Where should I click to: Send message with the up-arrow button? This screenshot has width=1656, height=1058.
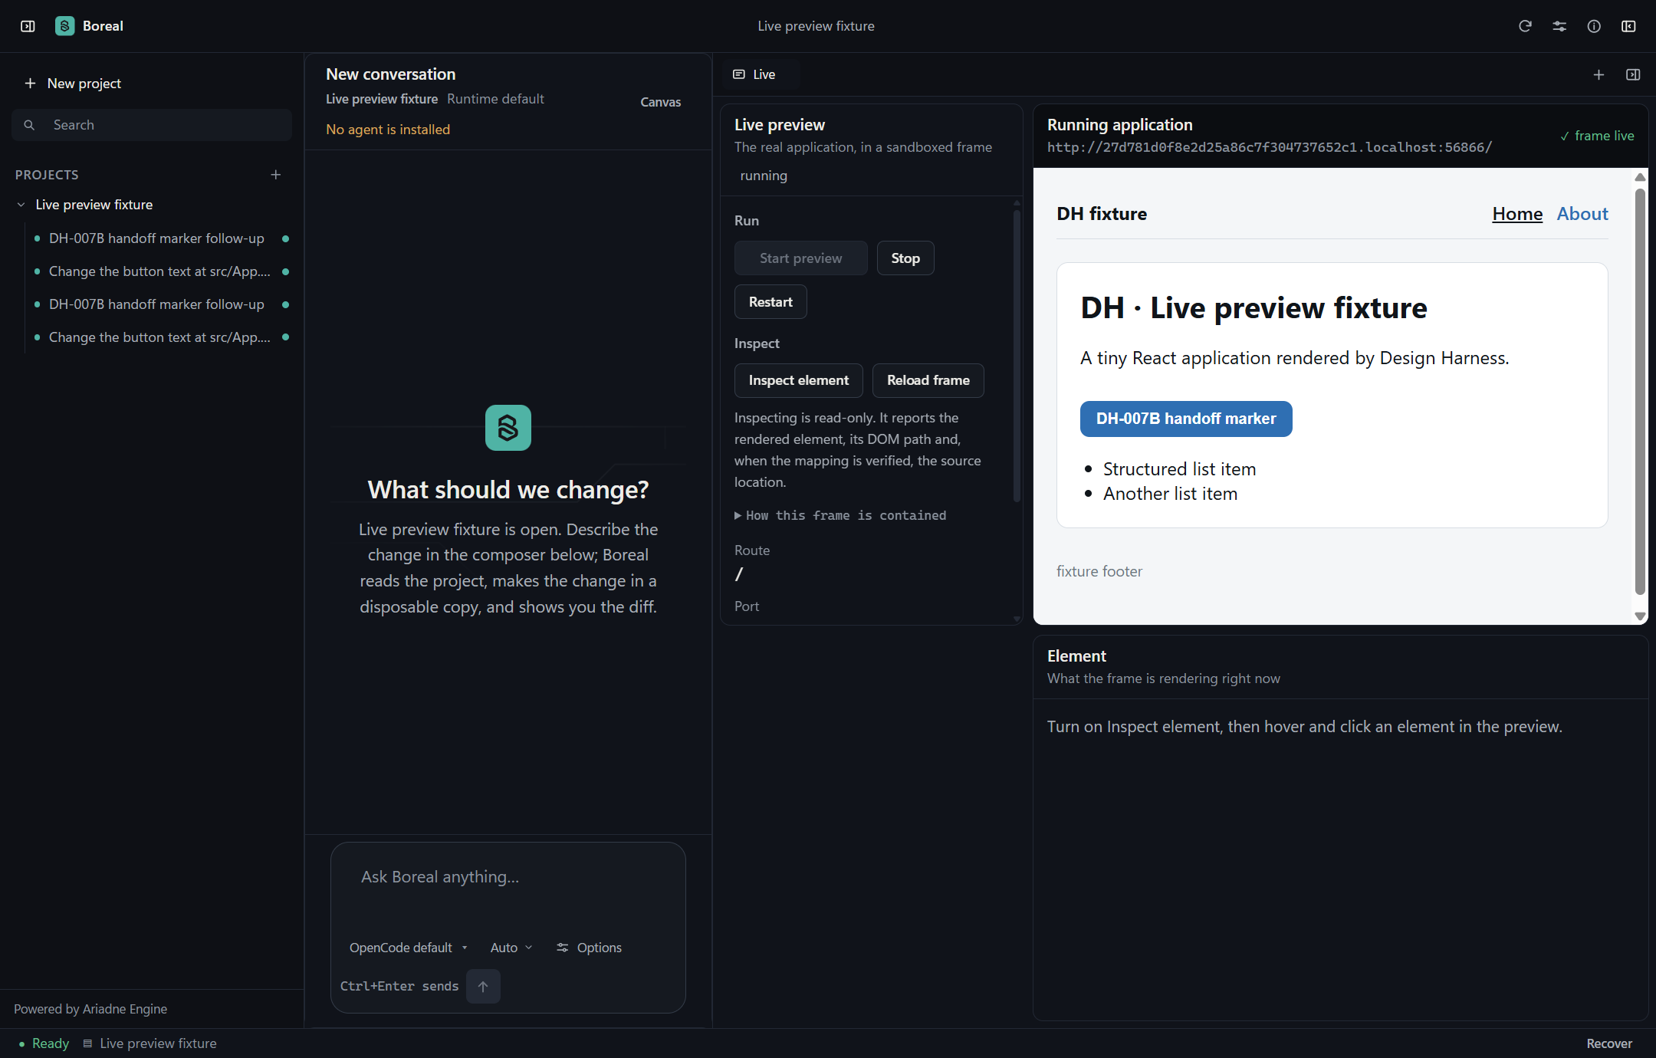[x=483, y=987]
